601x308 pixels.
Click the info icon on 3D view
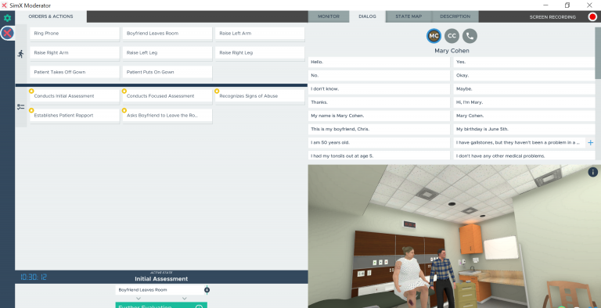click(592, 172)
